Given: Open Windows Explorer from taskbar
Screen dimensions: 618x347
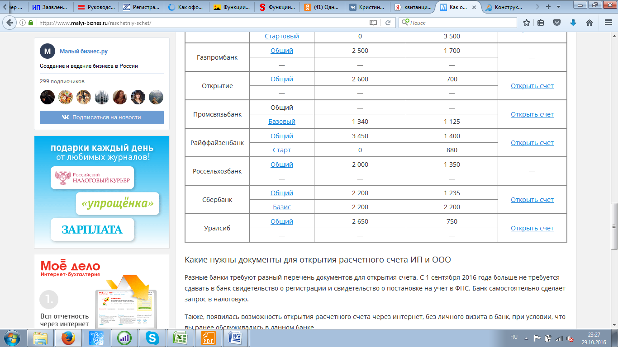Looking at the screenshot, I should [x=41, y=338].
